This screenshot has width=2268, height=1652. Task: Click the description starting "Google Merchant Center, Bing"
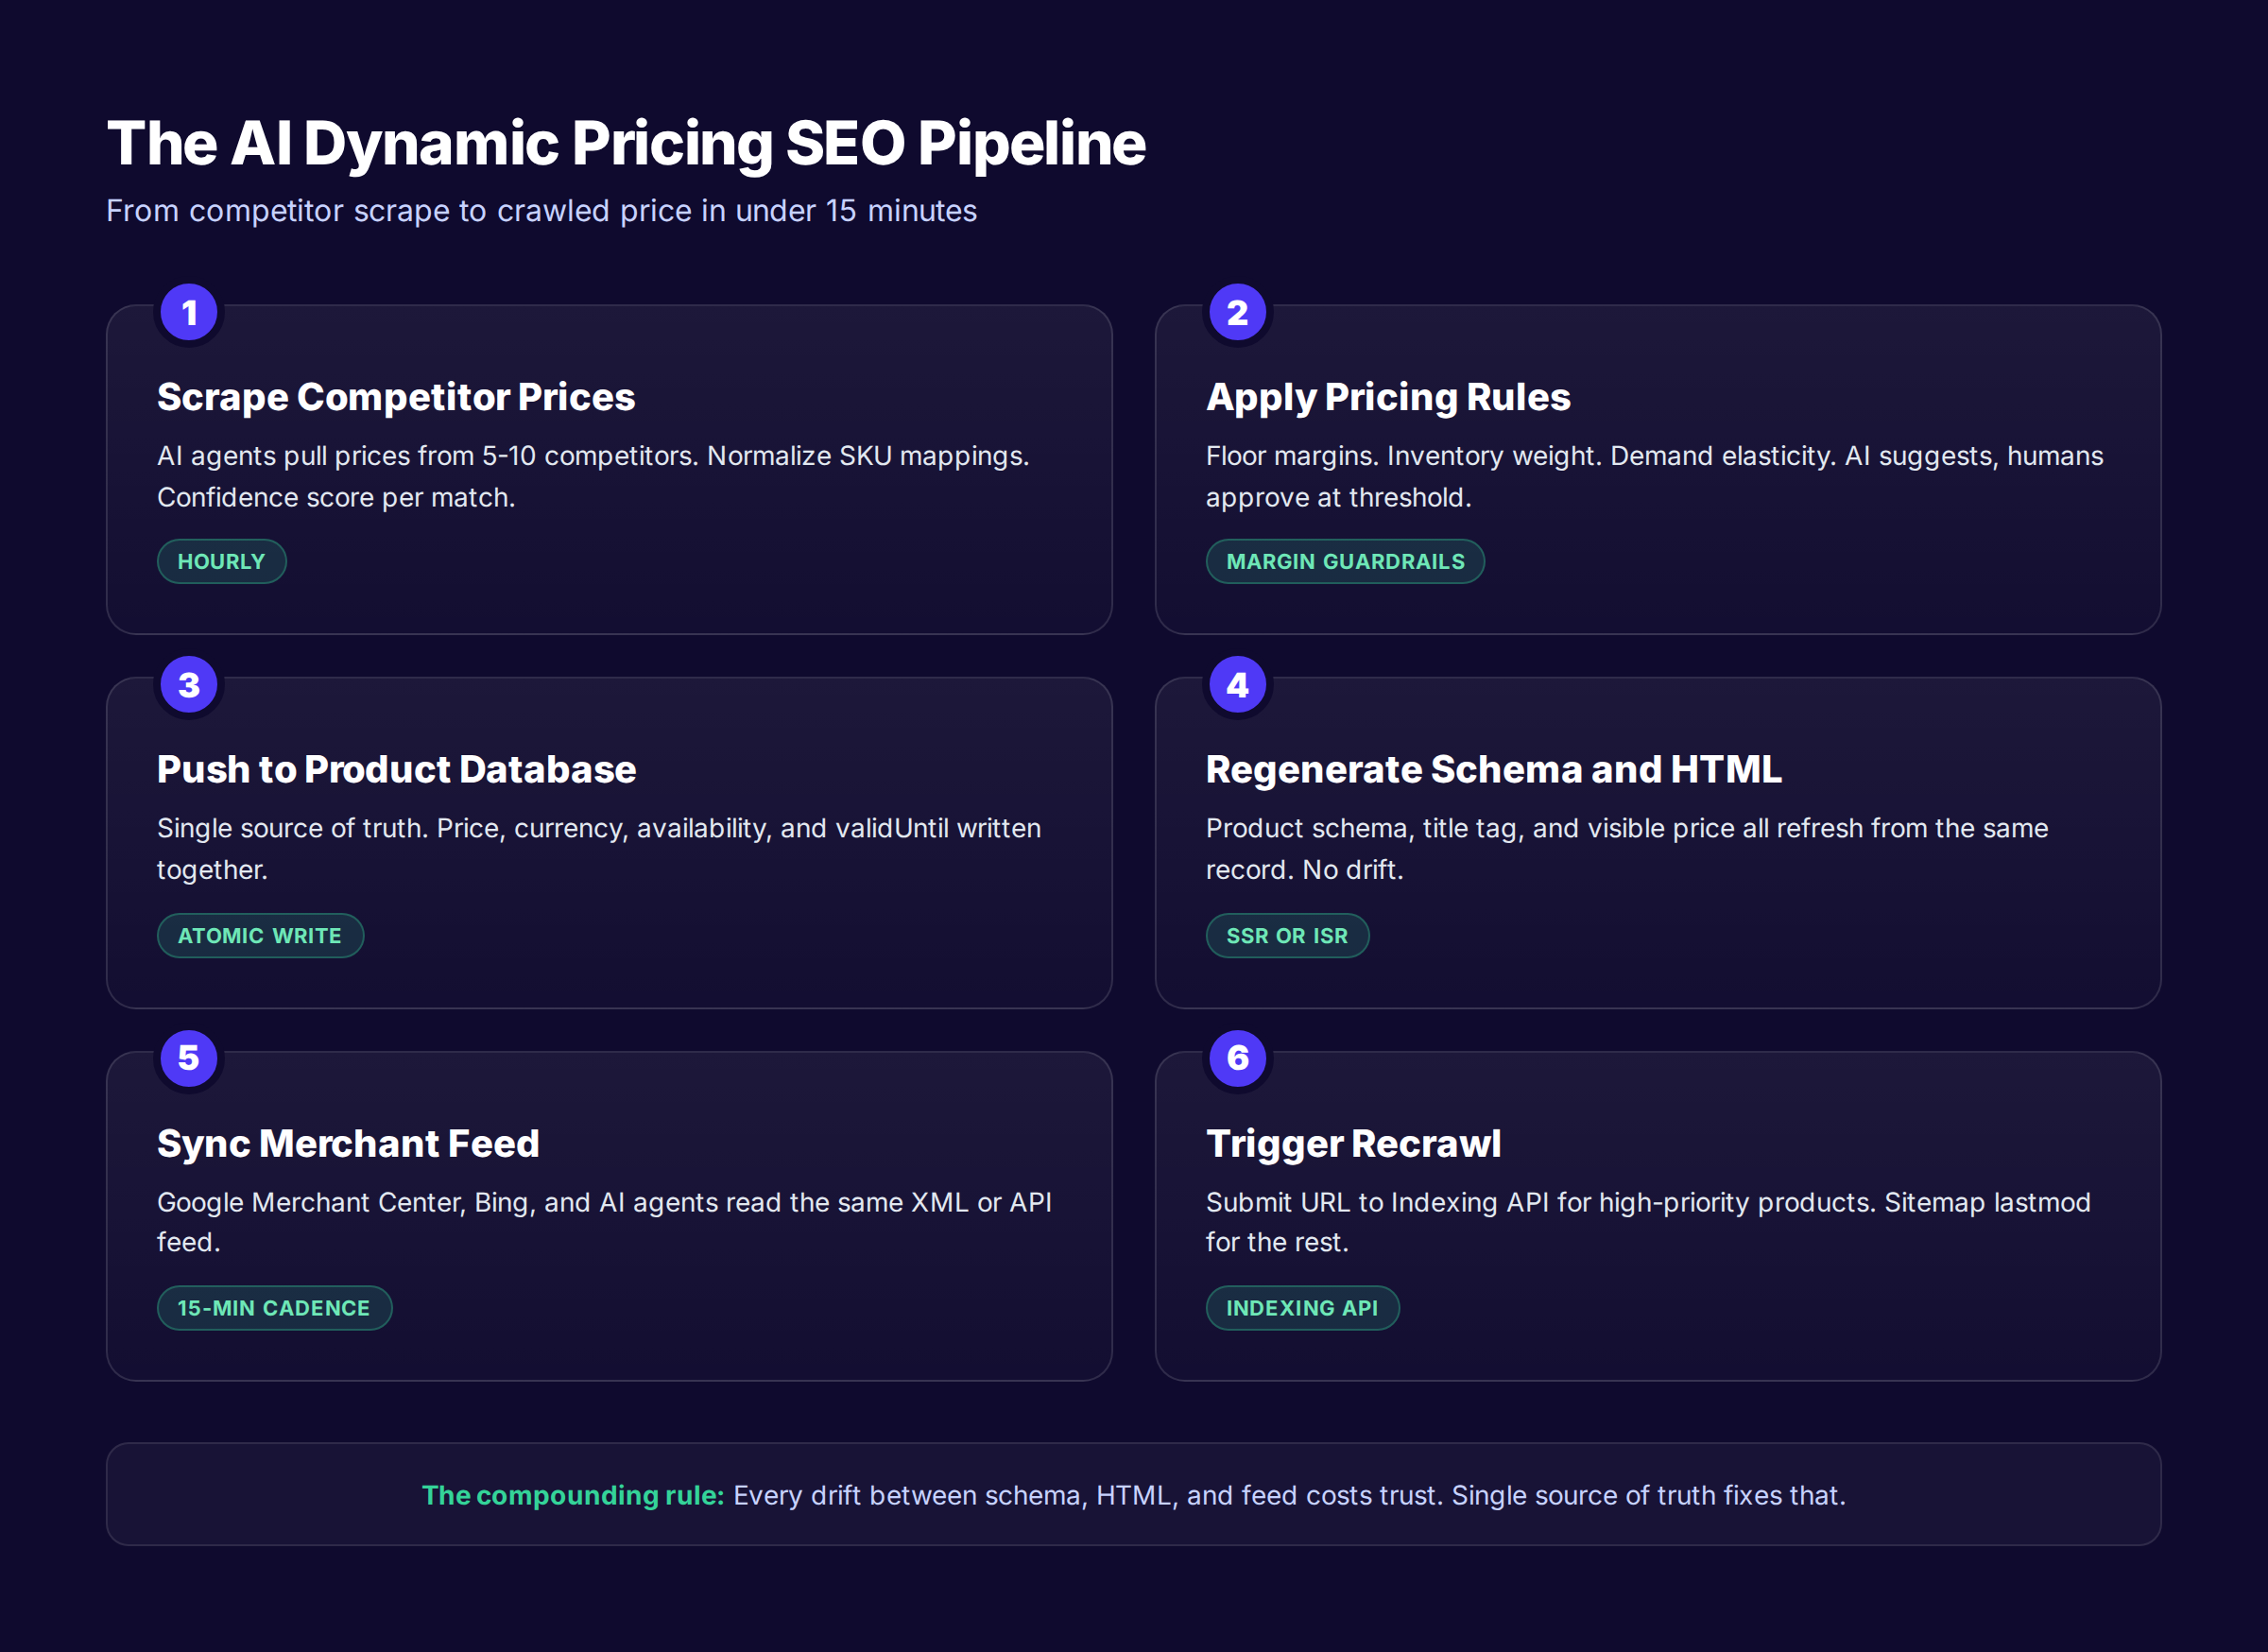[x=604, y=1222]
